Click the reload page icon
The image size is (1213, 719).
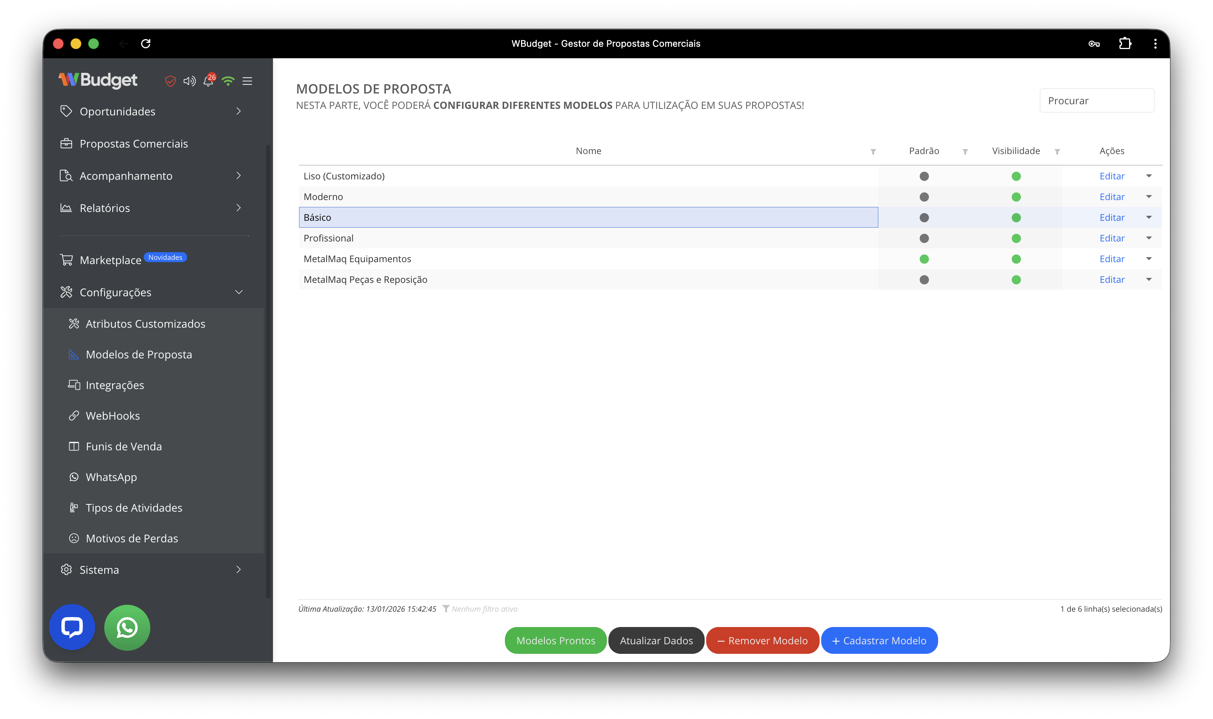(146, 44)
